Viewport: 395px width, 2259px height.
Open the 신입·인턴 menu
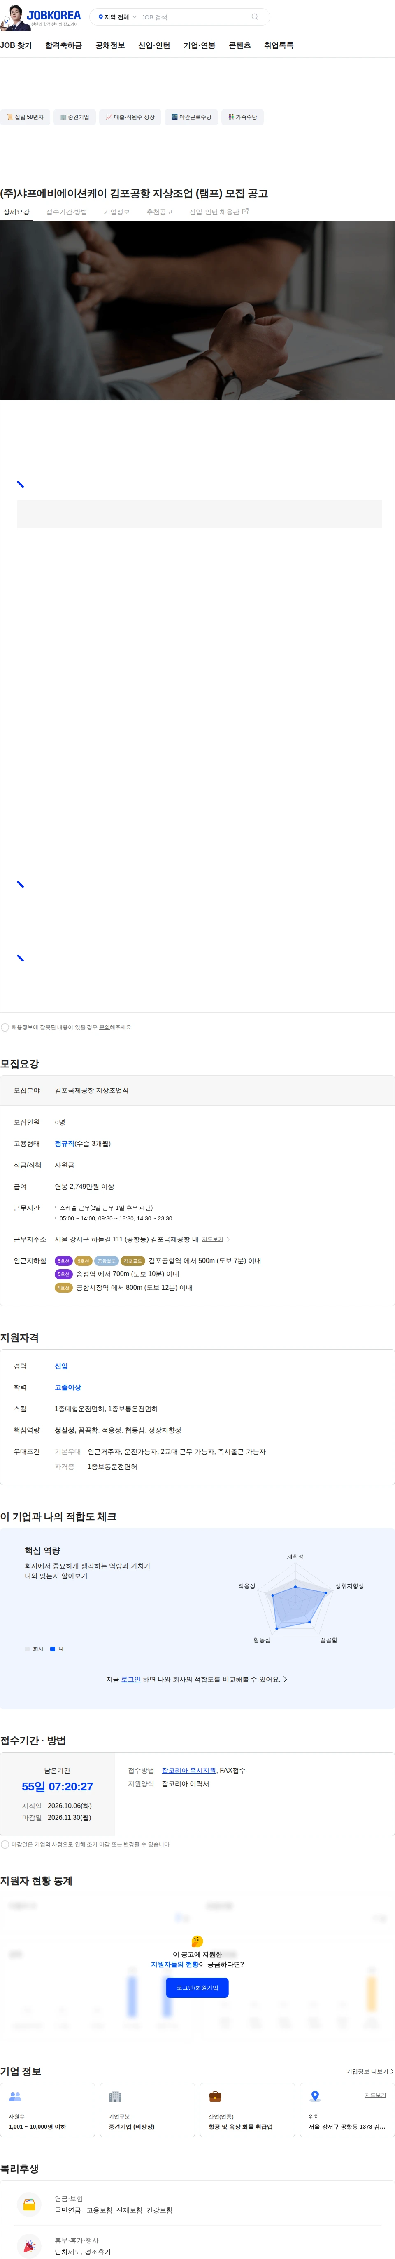pos(154,46)
